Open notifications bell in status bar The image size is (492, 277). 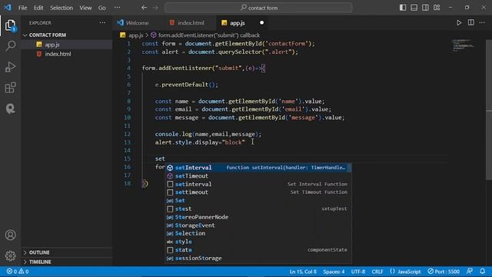(483, 272)
